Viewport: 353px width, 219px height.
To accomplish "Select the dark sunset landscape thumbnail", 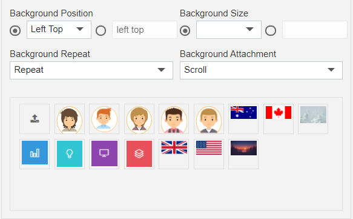I will click(x=243, y=154).
